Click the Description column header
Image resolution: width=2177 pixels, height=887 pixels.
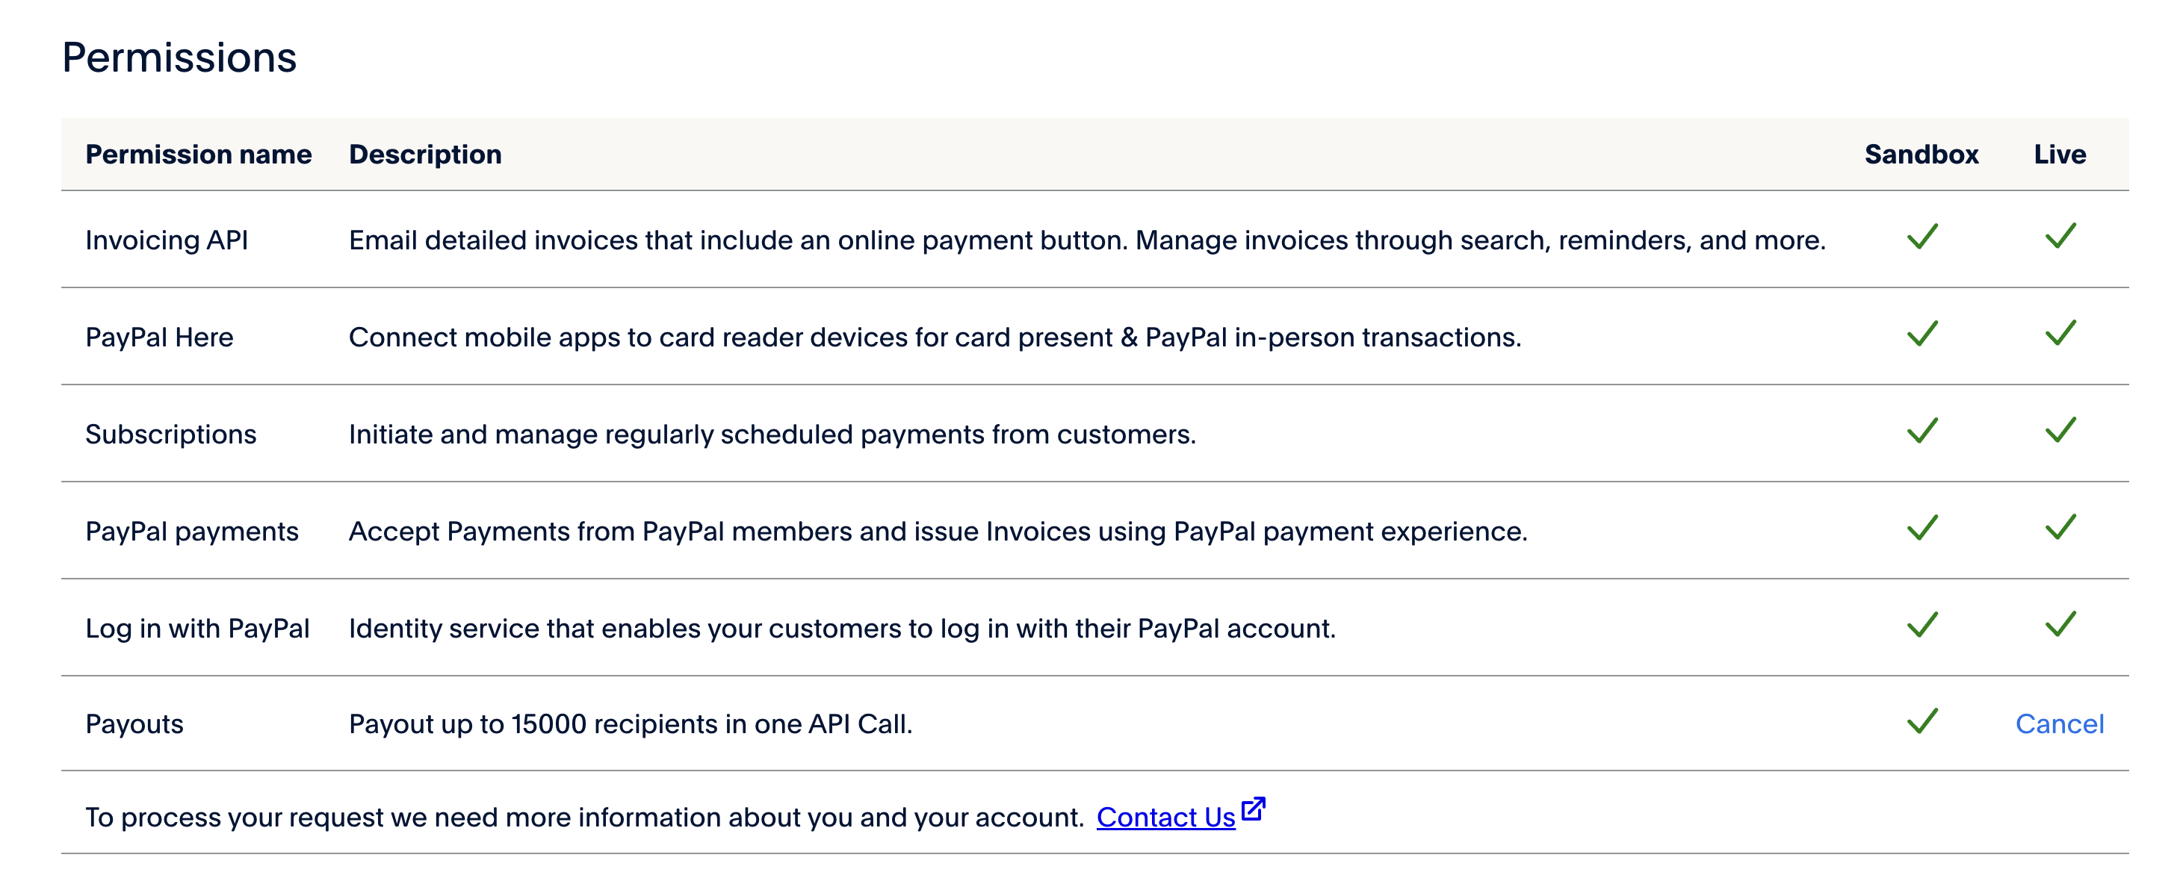[x=425, y=155]
